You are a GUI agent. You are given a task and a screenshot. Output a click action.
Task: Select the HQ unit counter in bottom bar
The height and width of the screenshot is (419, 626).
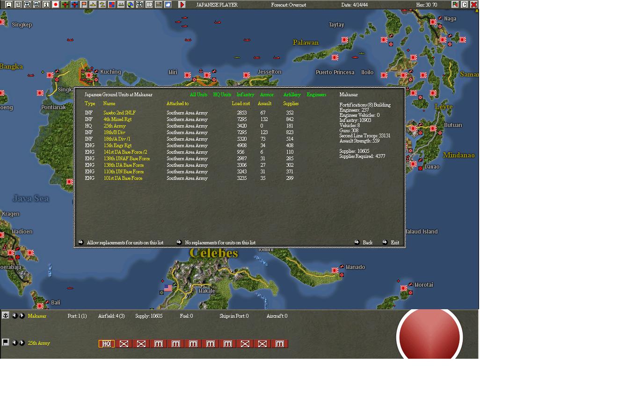click(107, 344)
